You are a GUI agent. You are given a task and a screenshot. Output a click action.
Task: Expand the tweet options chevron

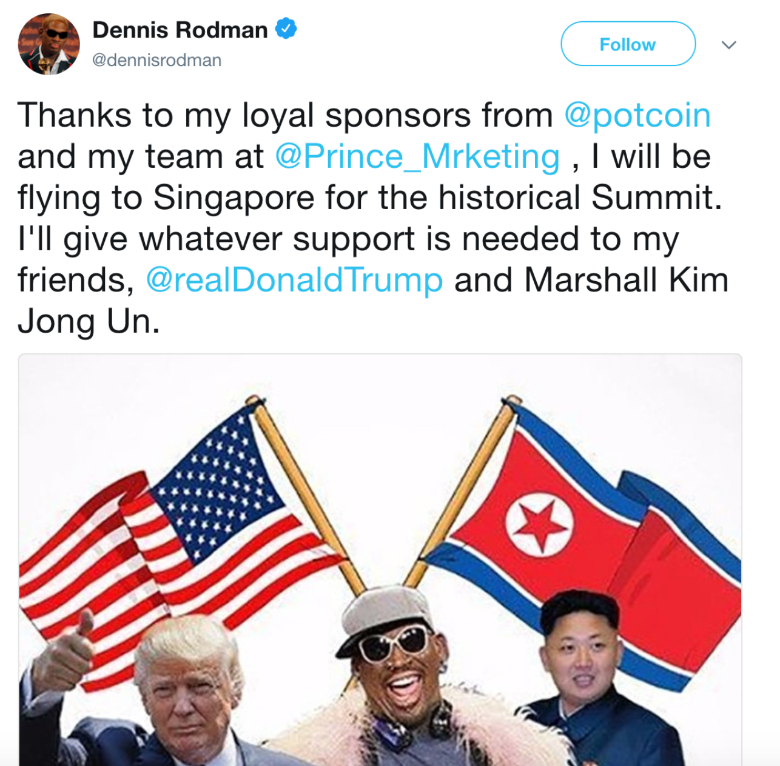(x=728, y=45)
